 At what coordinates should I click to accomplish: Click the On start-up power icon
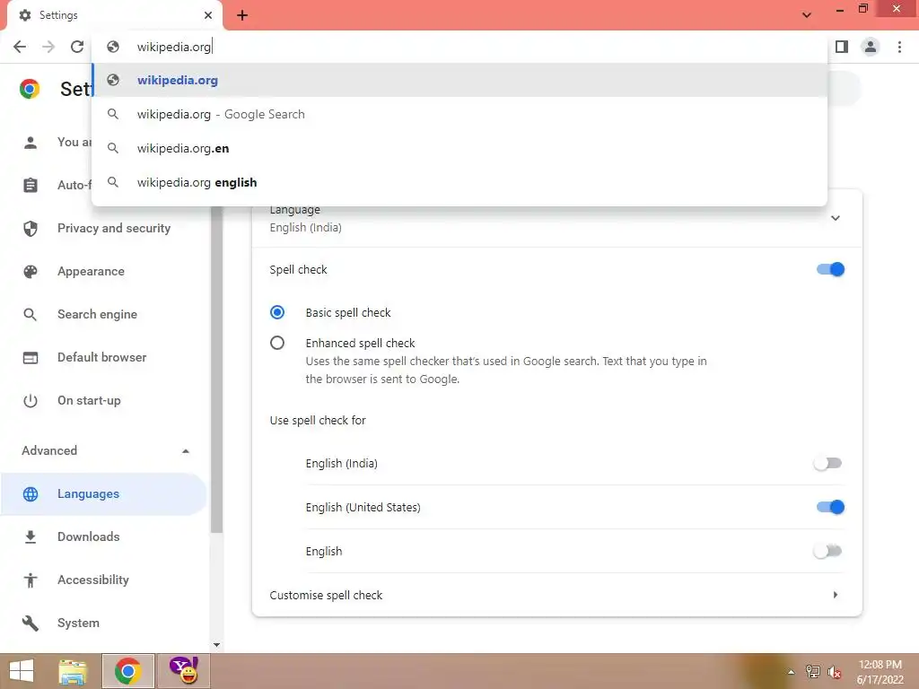click(31, 401)
